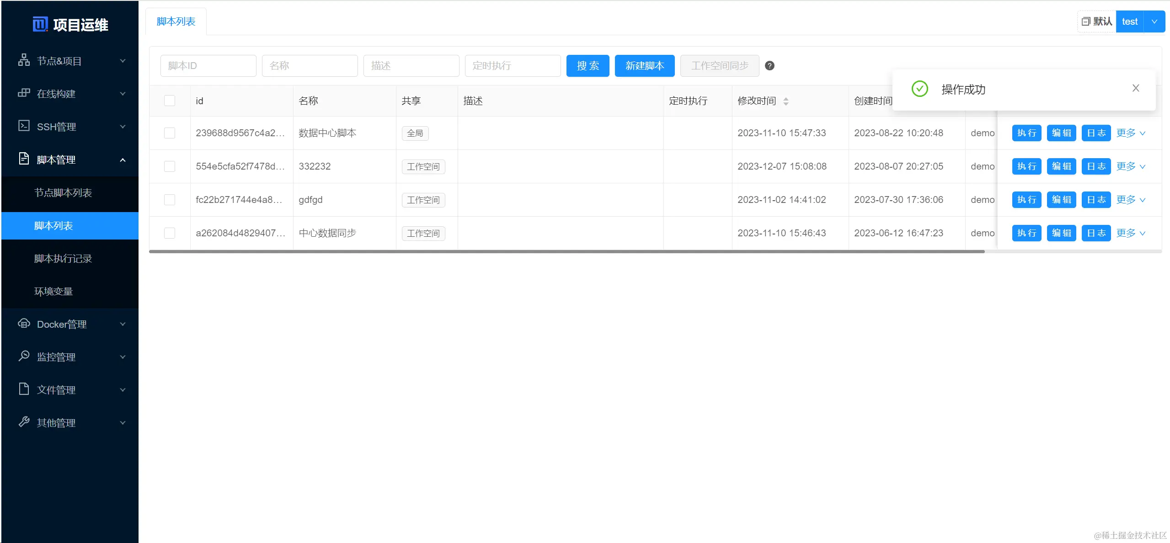Focus the 脚本ID search field

coord(208,66)
